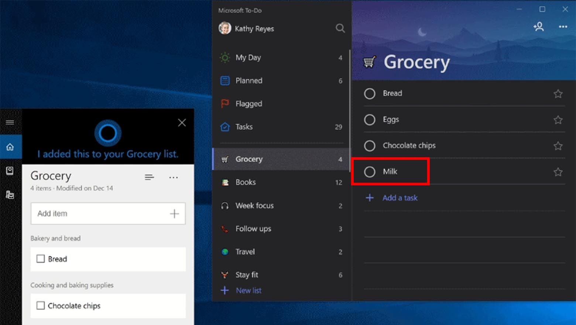The width and height of the screenshot is (576, 325).
Task: Mark Eggs task as complete
Action: (x=370, y=120)
